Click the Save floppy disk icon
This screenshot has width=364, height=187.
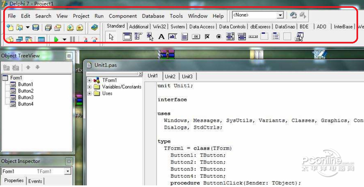35,28
